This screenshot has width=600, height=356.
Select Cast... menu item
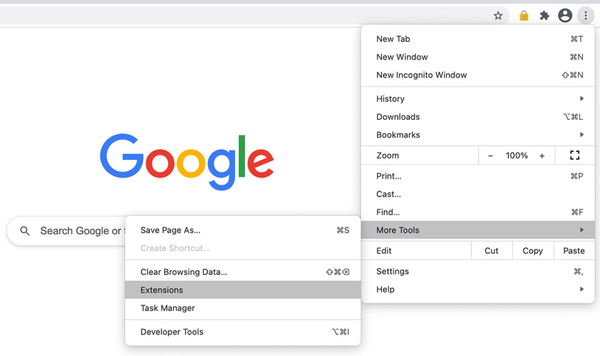tap(478, 194)
